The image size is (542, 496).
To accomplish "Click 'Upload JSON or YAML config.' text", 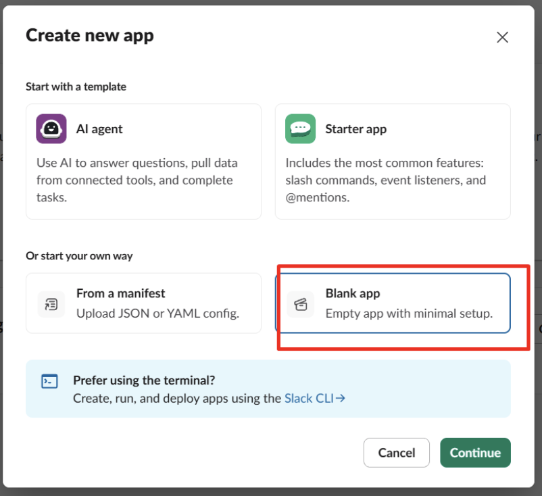I will [157, 313].
